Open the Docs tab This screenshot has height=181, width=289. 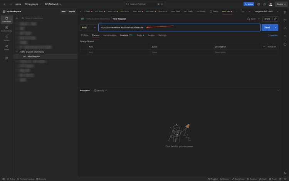(x=85, y=35)
